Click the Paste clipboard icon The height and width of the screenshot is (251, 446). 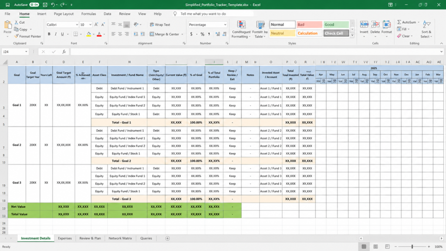7,25
